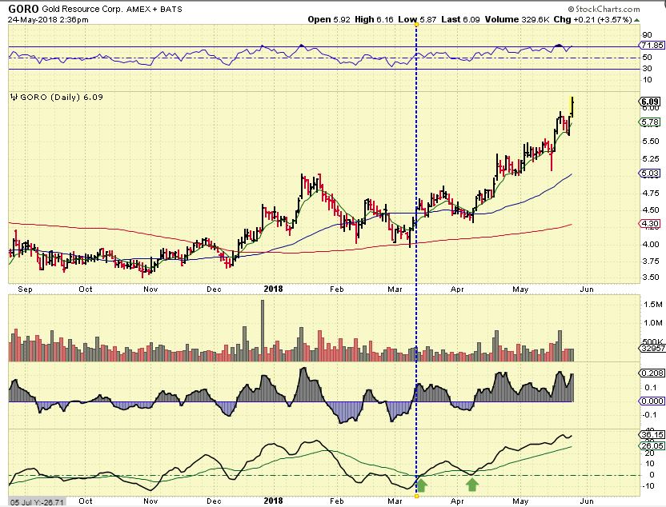Screen dimensions: 666x507
Task: Click the green up-triangle beside Chg percentage
Action: 636,19
